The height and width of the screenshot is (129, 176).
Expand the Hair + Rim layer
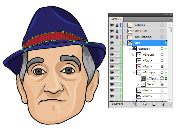pos(124,31)
